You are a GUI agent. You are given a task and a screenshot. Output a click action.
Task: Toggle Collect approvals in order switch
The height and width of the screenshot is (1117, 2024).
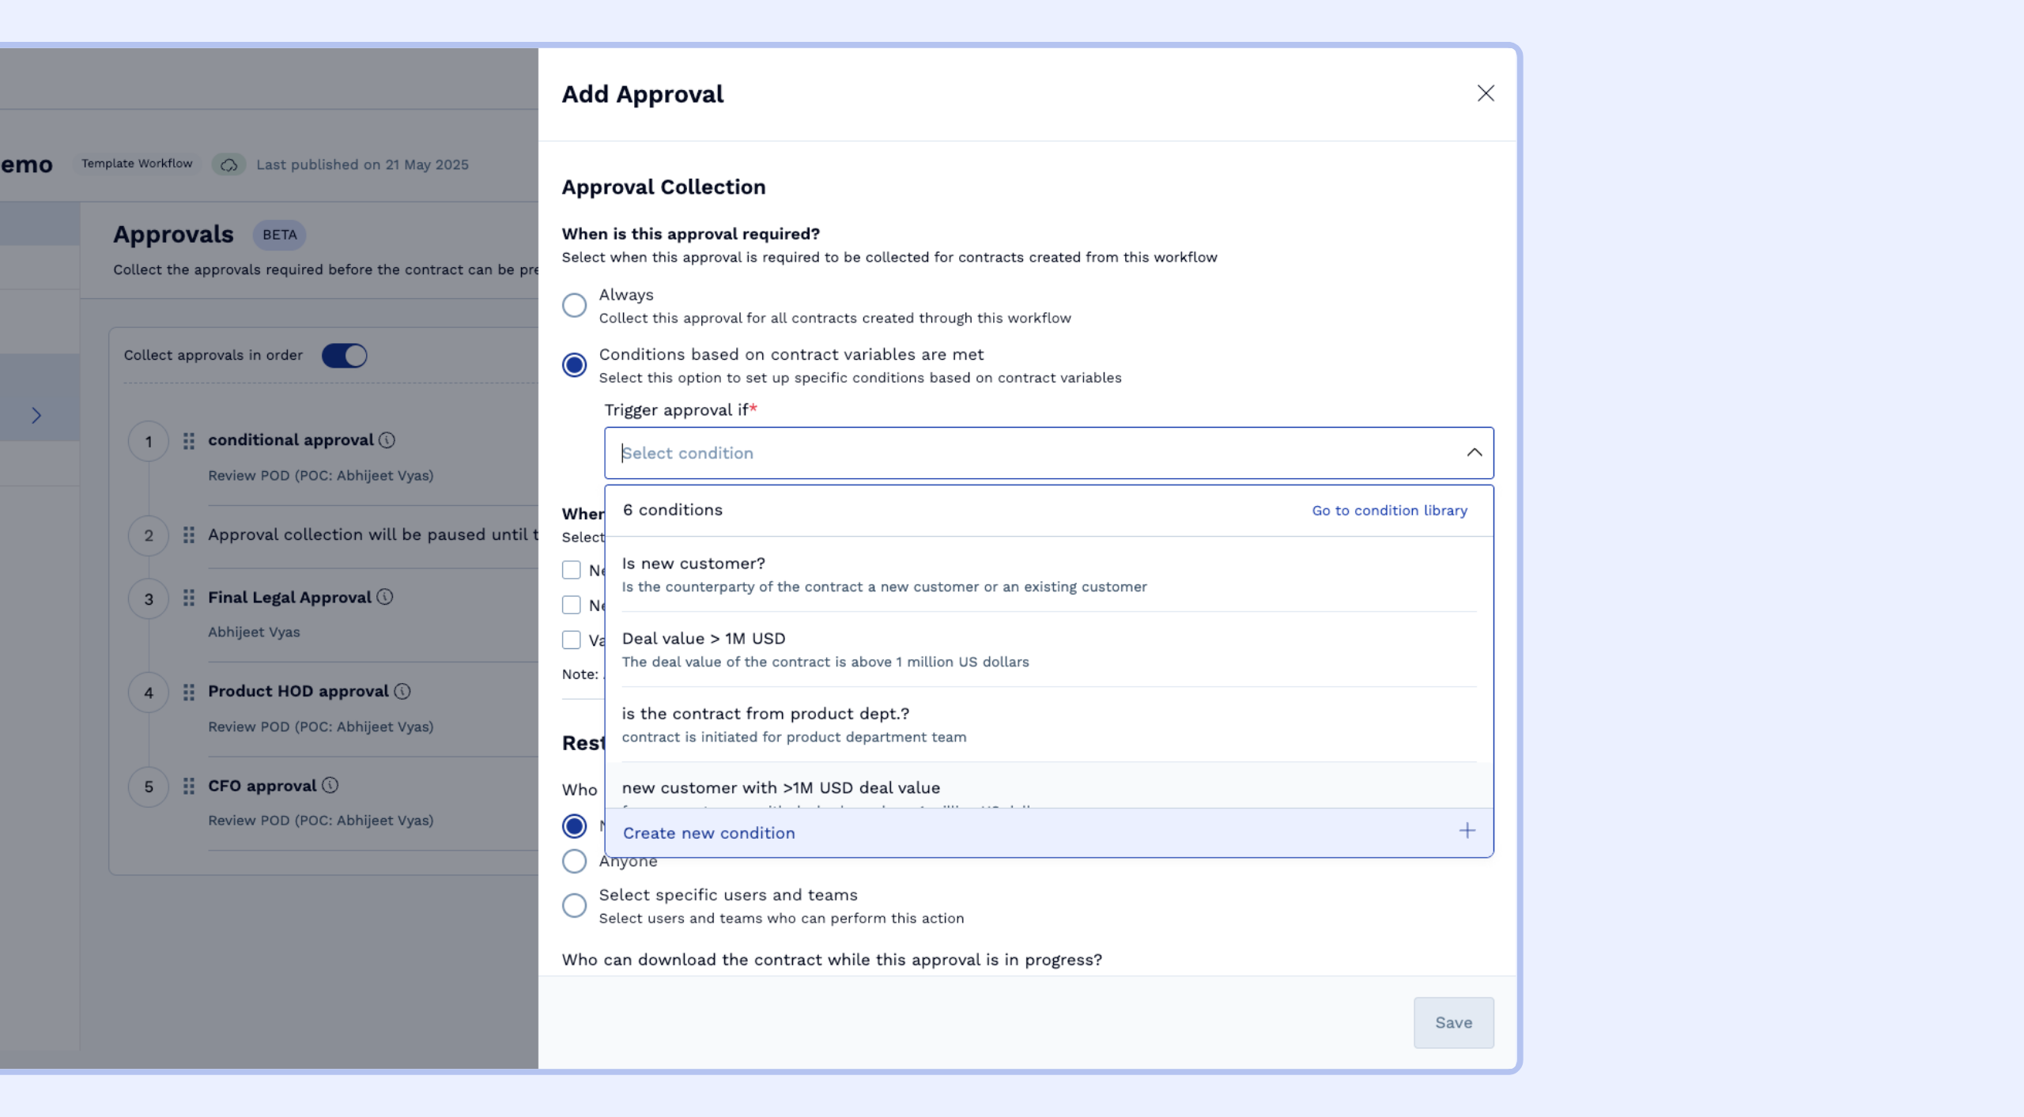[345, 355]
